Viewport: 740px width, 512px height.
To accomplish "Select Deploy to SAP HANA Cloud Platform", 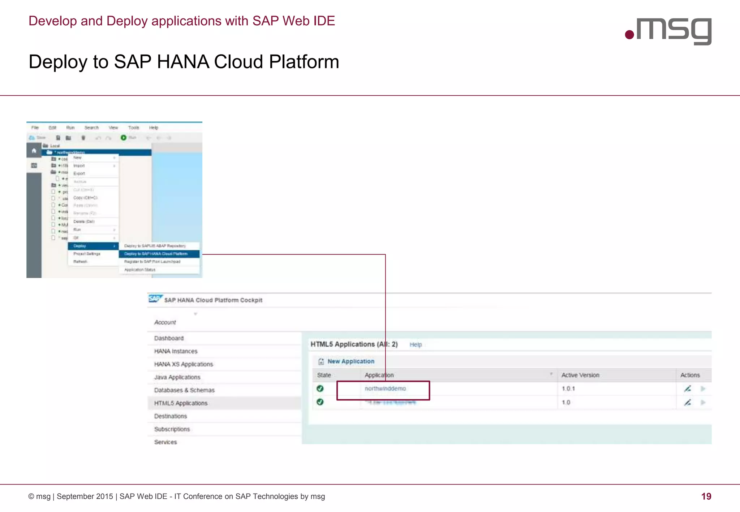I will [159, 254].
